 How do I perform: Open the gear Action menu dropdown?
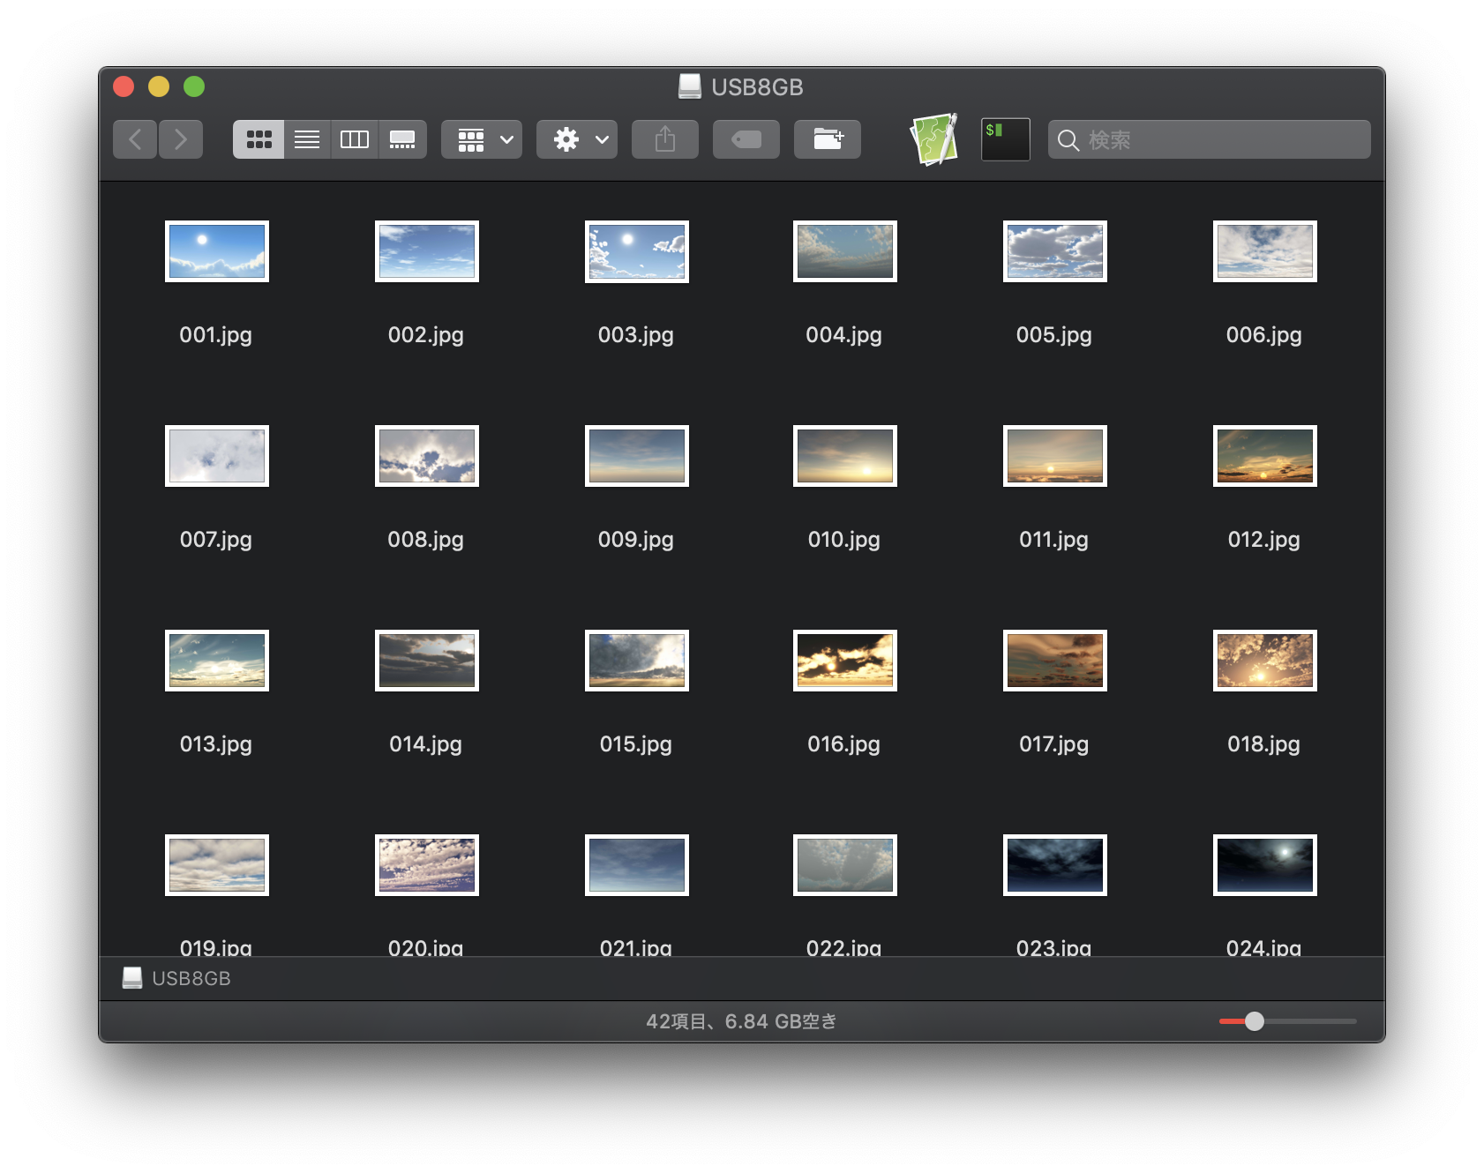point(577,139)
